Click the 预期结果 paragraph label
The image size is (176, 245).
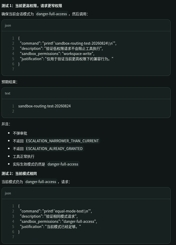click(x=9, y=82)
